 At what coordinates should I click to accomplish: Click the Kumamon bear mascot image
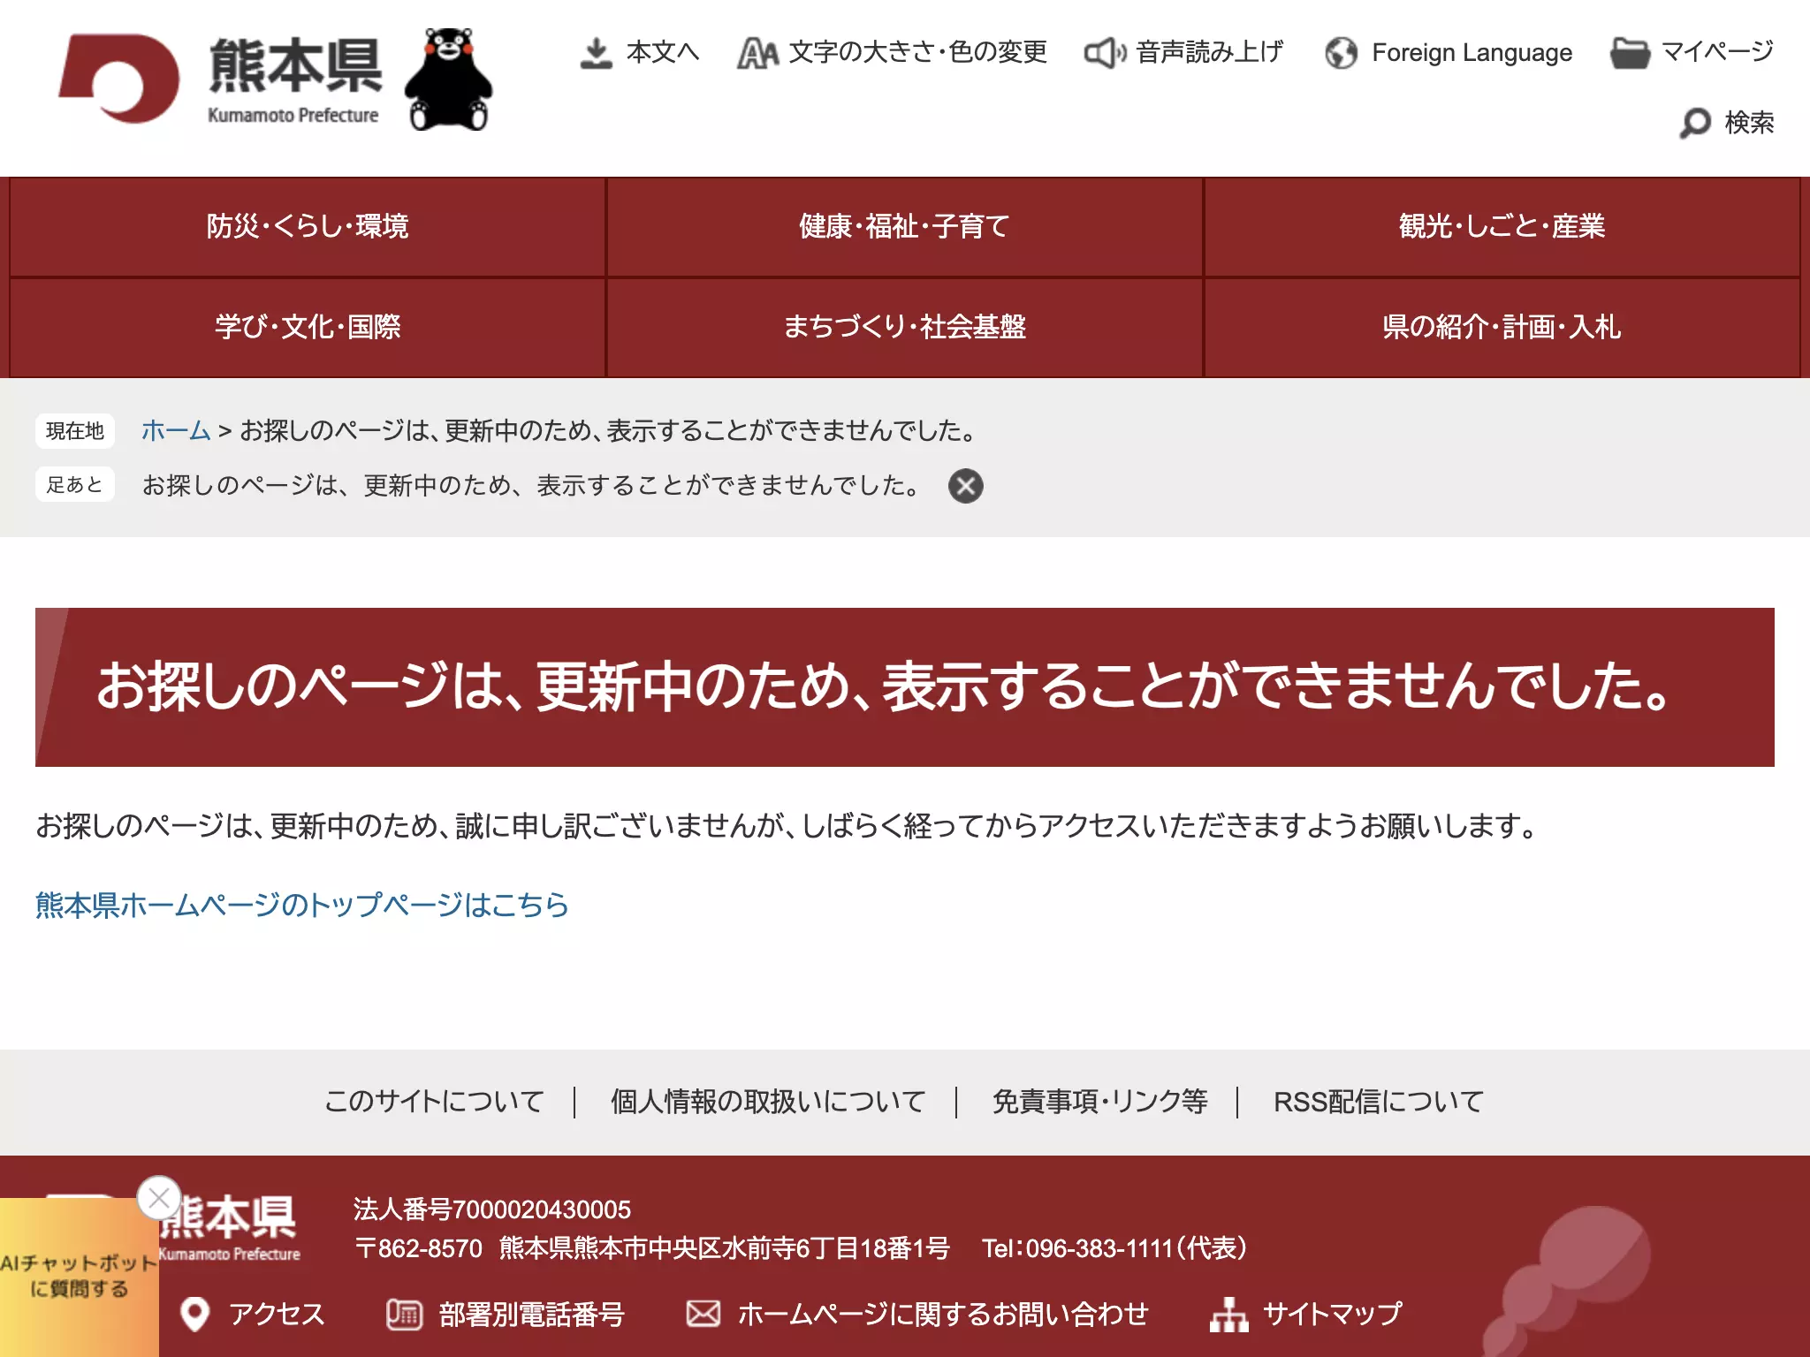(448, 80)
